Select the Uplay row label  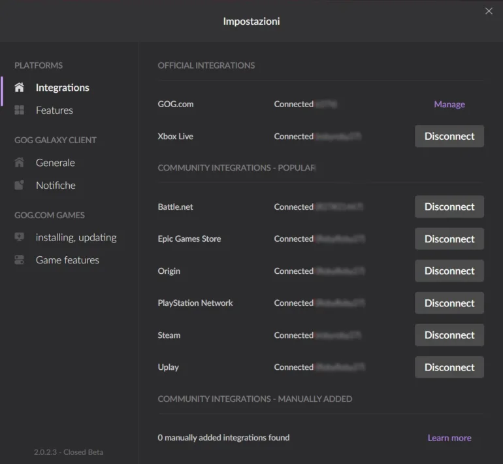[x=168, y=367]
